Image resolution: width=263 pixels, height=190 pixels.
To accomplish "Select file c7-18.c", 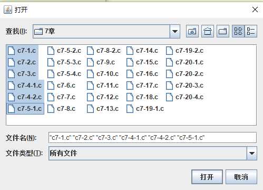I will pos(142,97).
